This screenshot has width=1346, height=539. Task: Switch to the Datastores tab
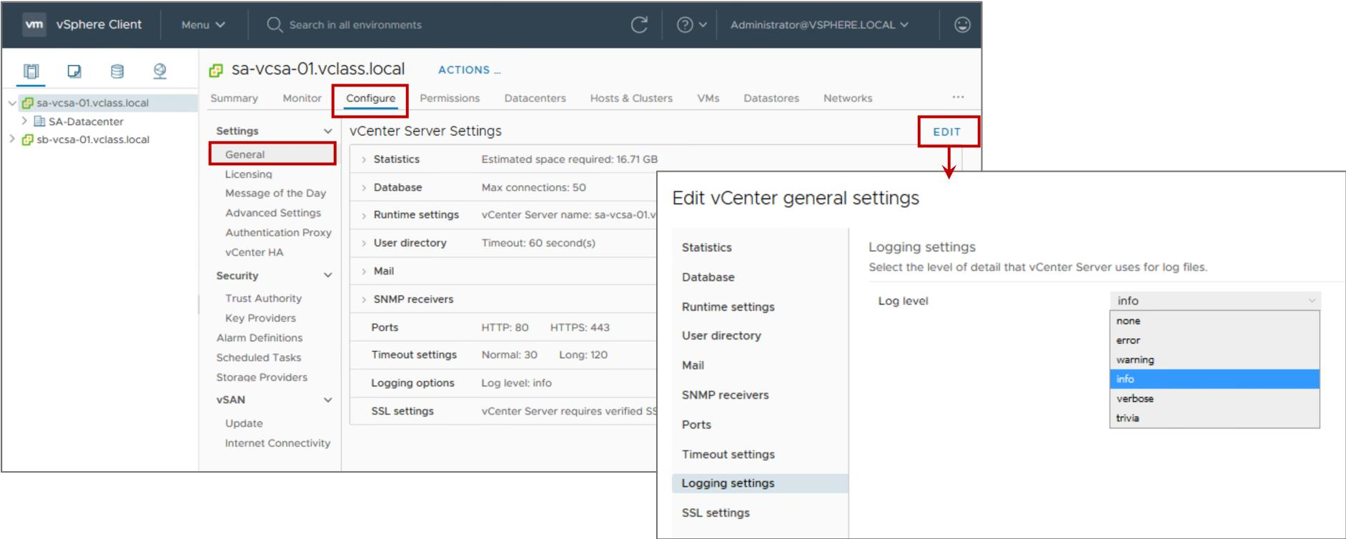coord(771,98)
